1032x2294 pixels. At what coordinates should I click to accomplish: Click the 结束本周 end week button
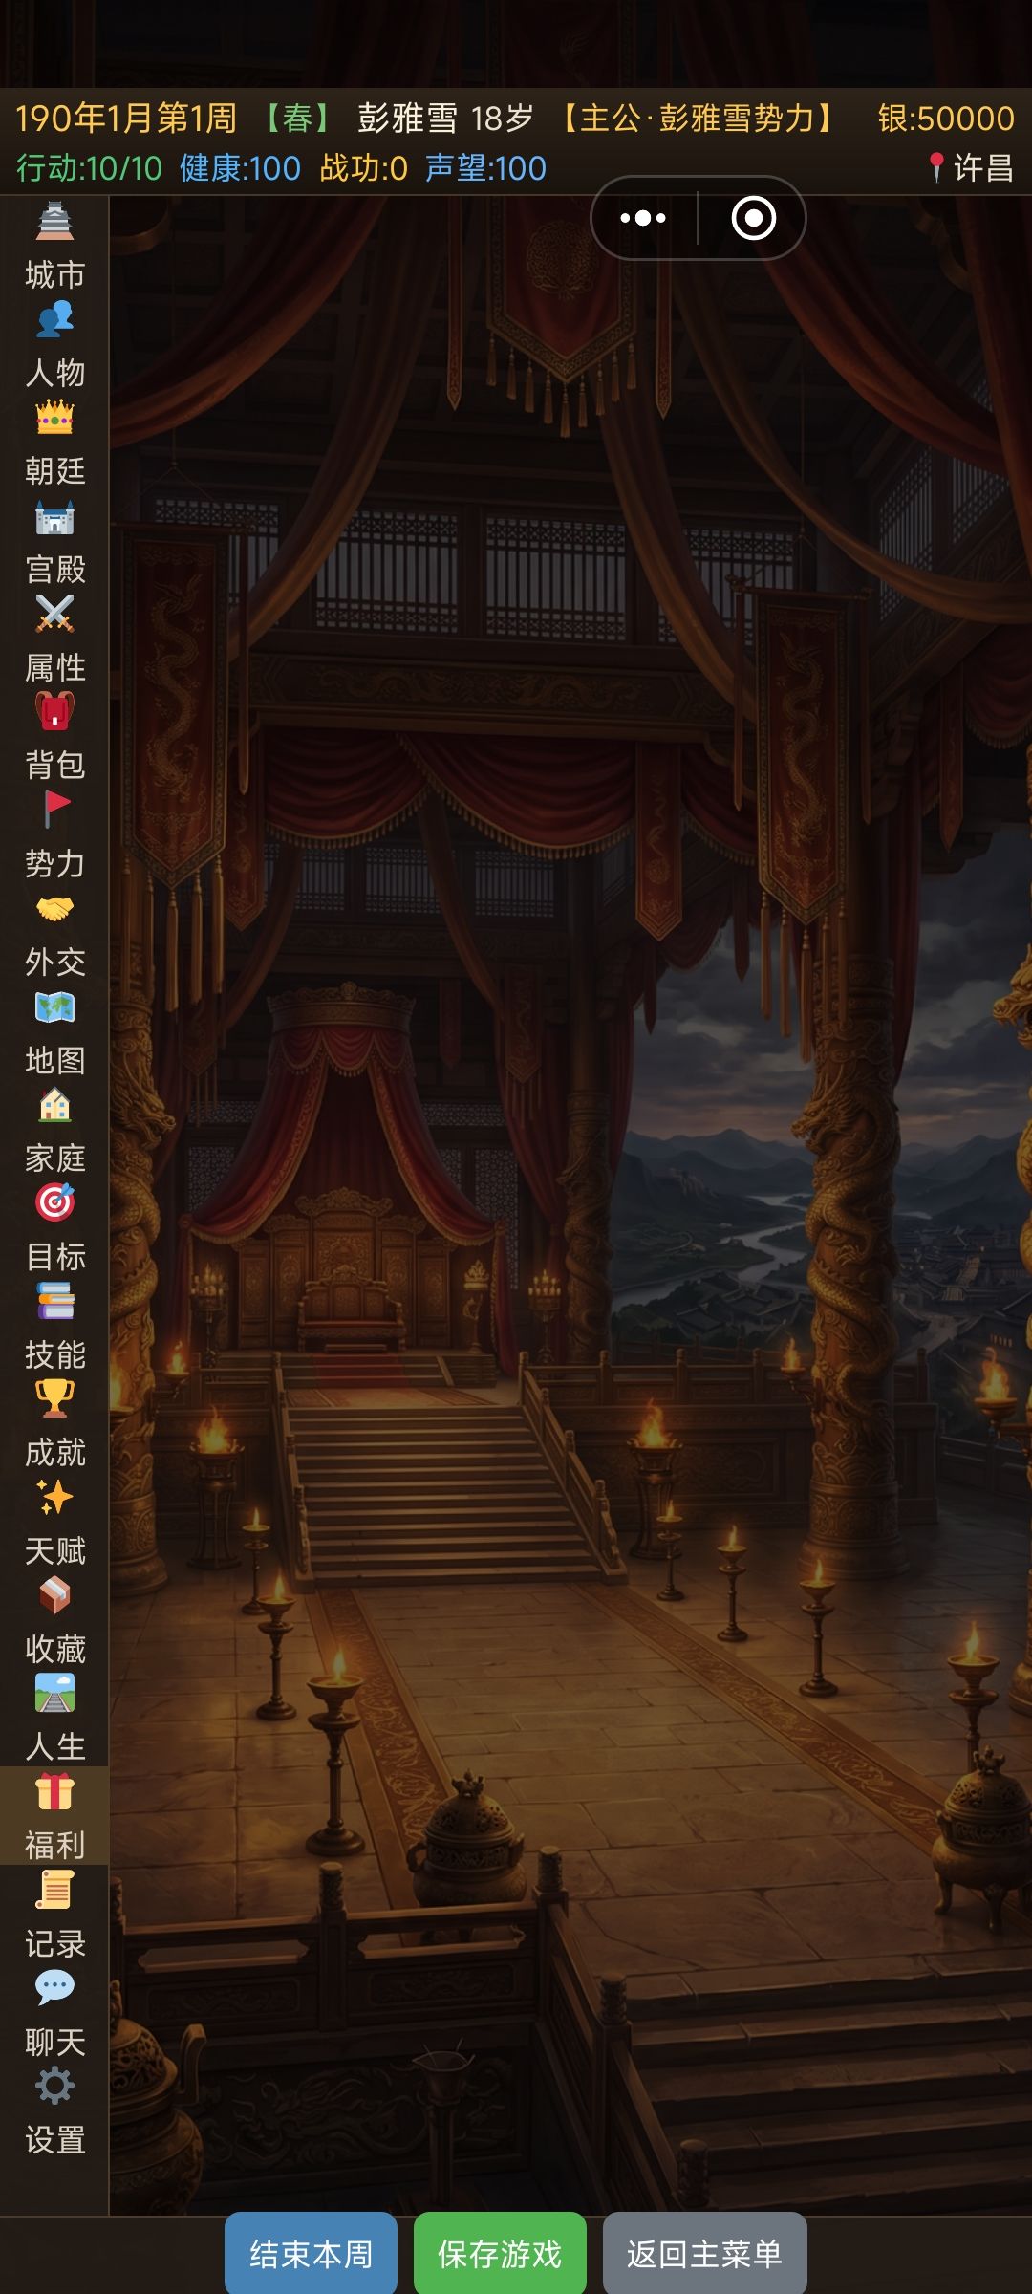tap(311, 2254)
